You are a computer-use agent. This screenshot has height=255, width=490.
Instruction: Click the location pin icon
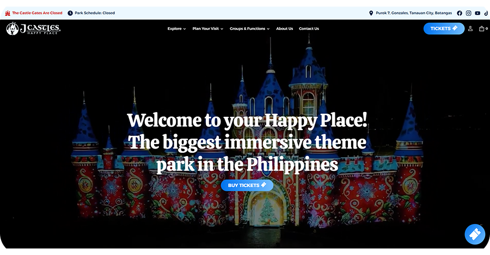pos(371,13)
